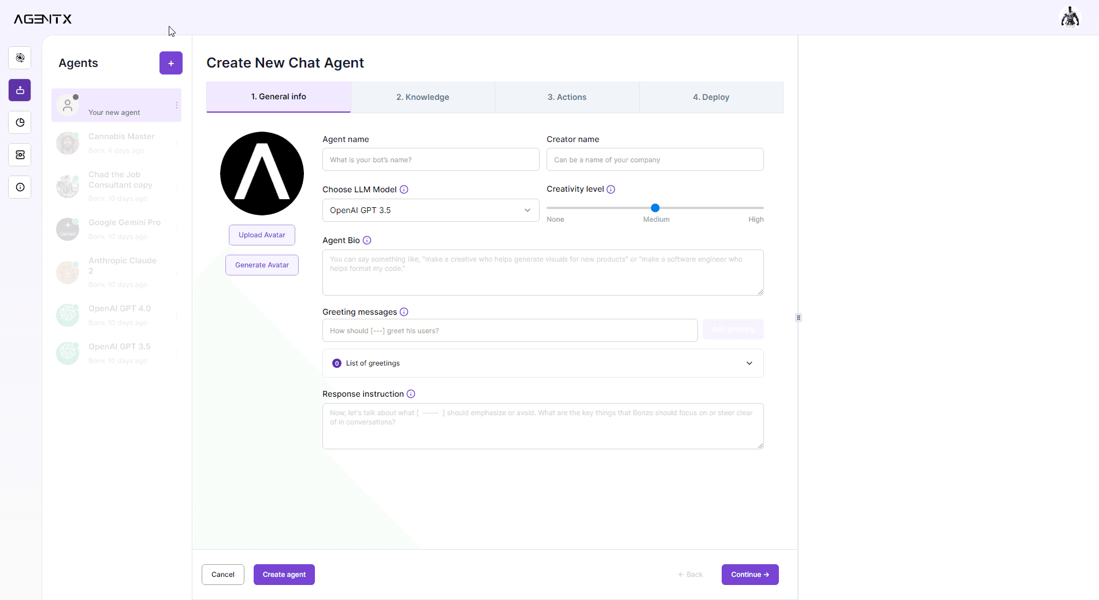Click info icon beside Creativity level

click(x=611, y=189)
